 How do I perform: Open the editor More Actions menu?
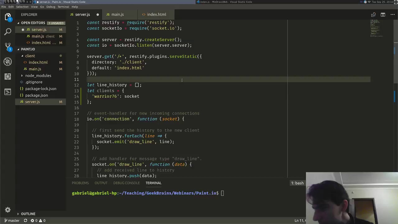(392, 15)
